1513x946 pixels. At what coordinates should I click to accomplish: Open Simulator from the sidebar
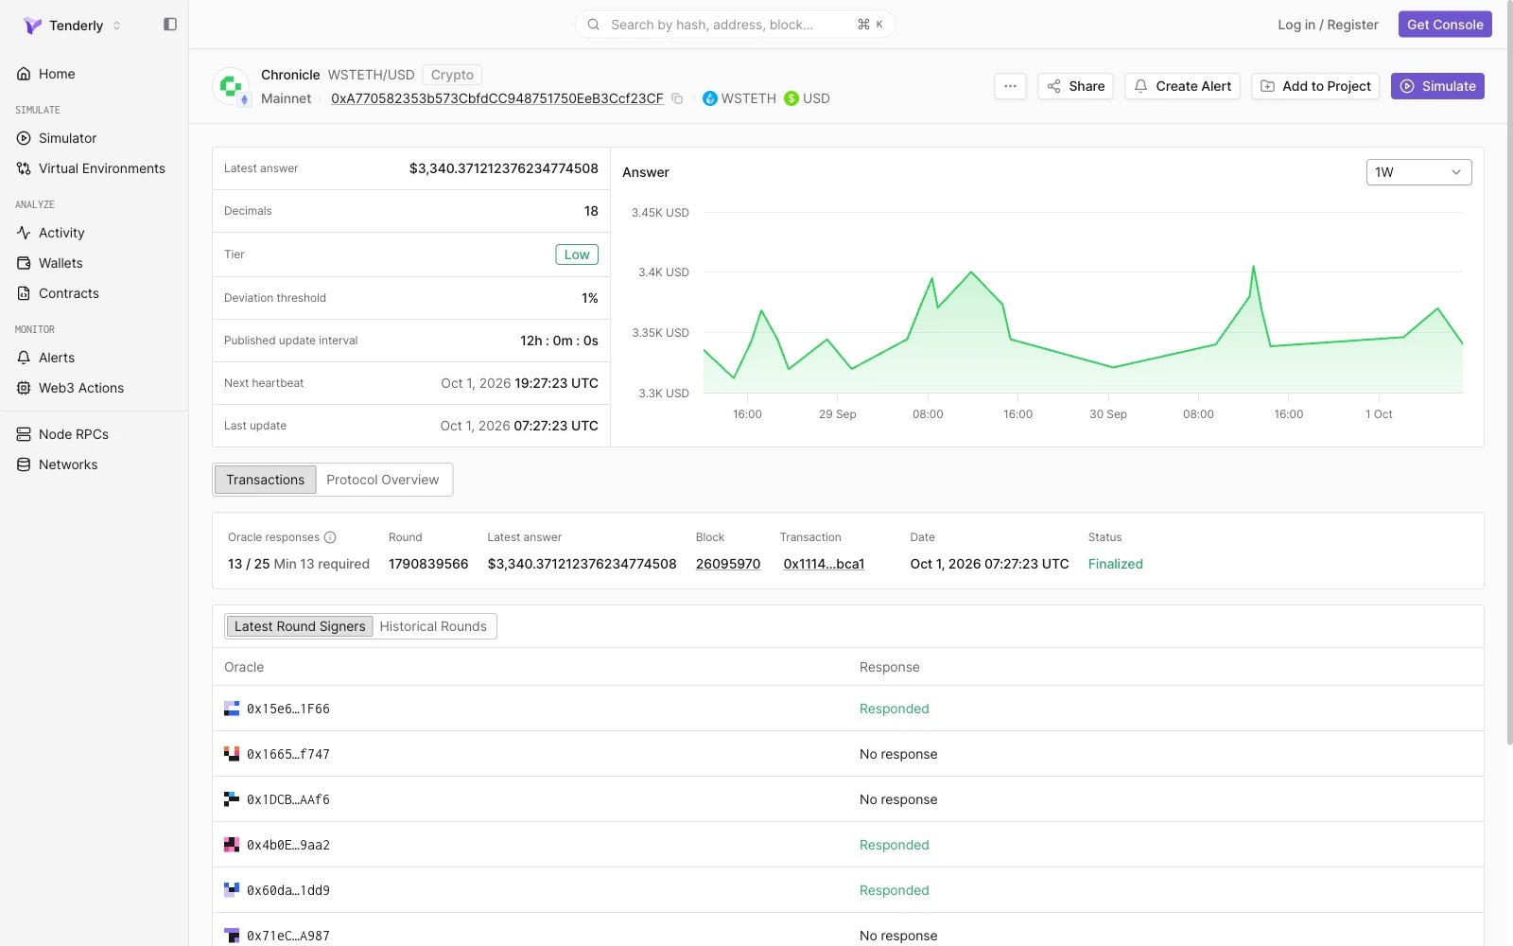(x=67, y=138)
